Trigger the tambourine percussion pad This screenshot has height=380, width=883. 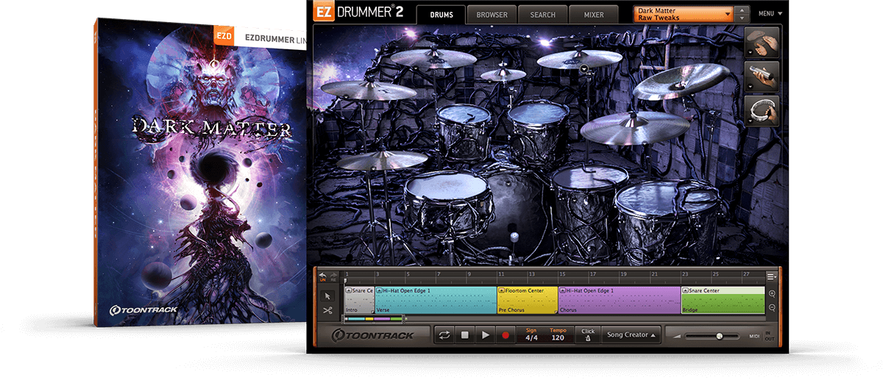click(x=762, y=111)
